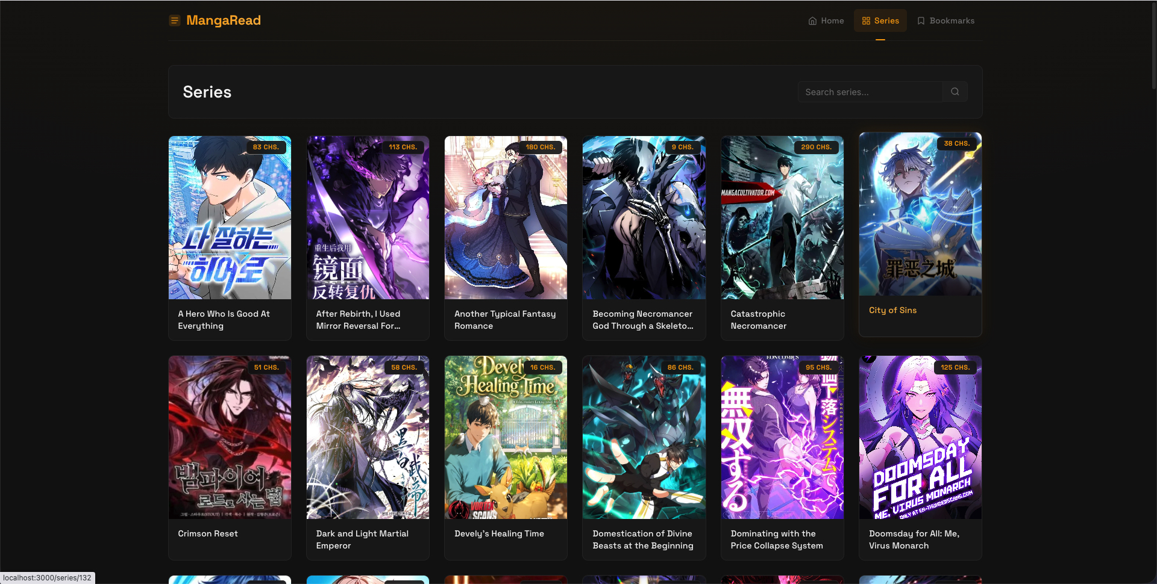Click the 9 CHS. badge
This screenshot has height=584, width=1157.
click(x=682, y=147)
